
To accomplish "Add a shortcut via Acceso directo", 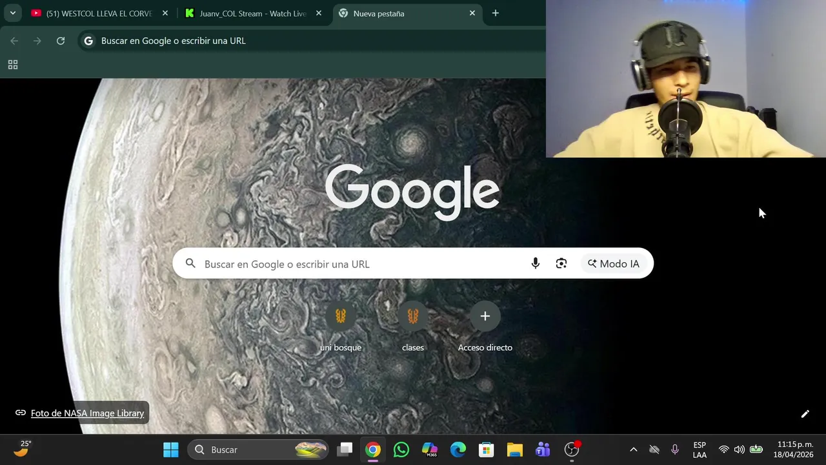I will pos(485,328).
